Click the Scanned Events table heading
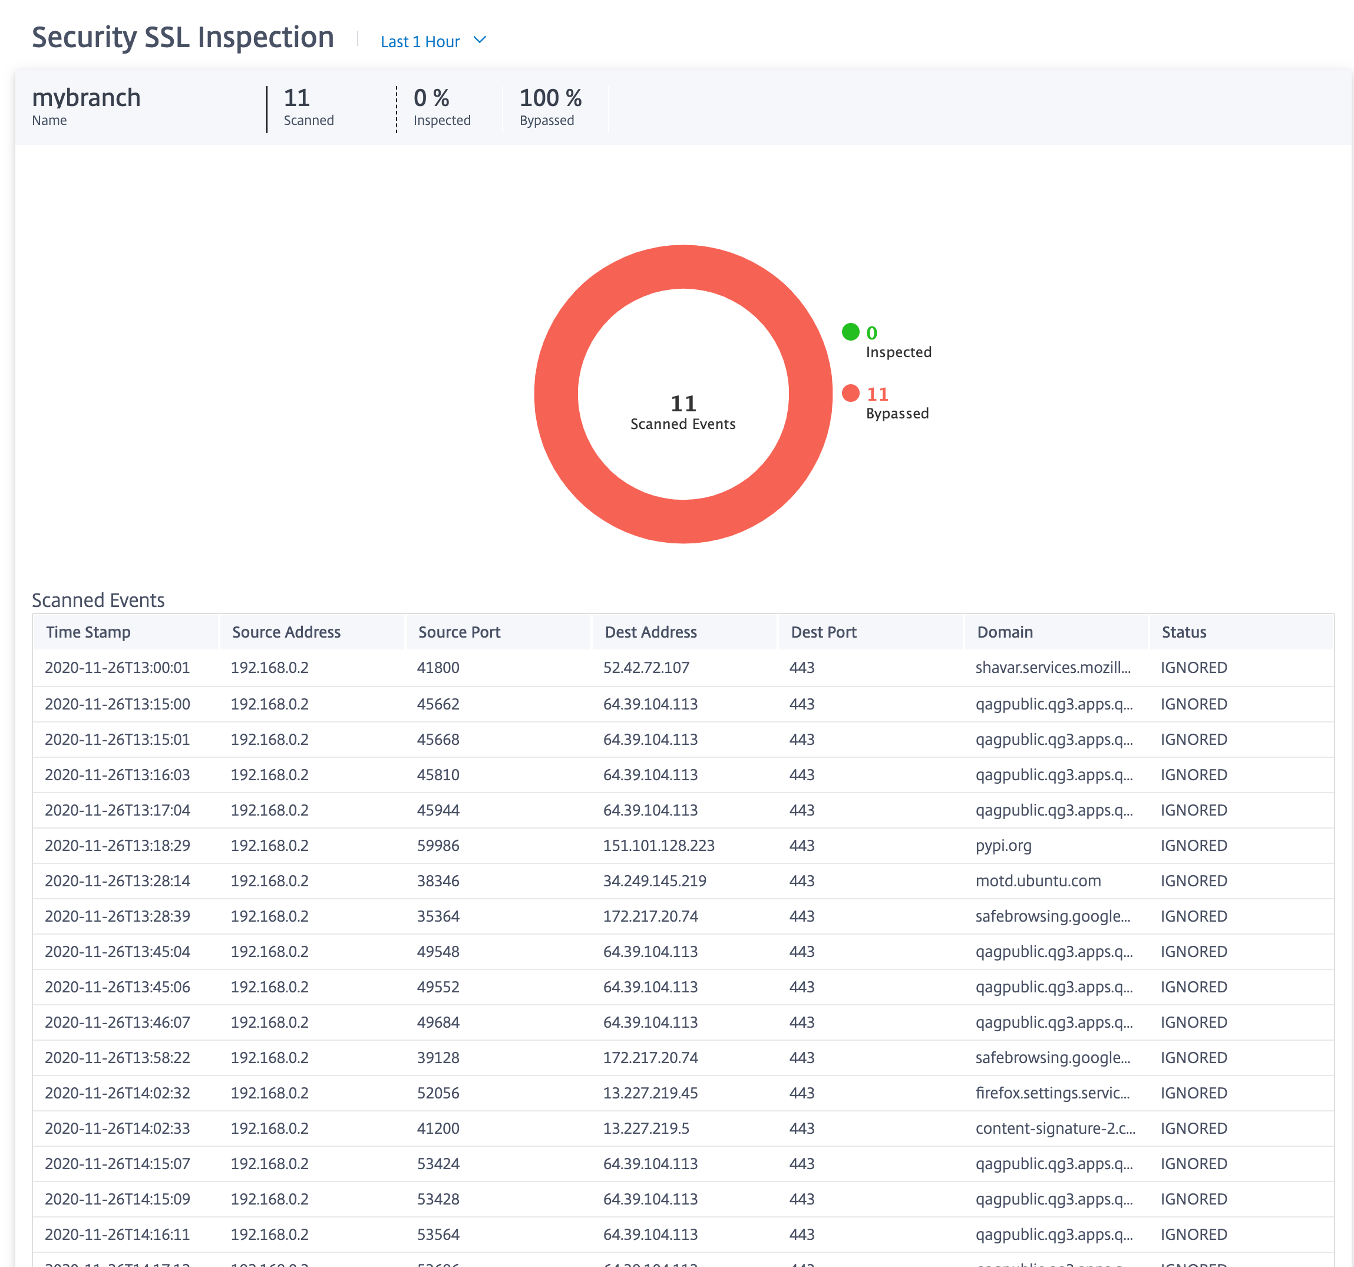The height and width of the screenshot is (1267, 1354). [98, 601]
